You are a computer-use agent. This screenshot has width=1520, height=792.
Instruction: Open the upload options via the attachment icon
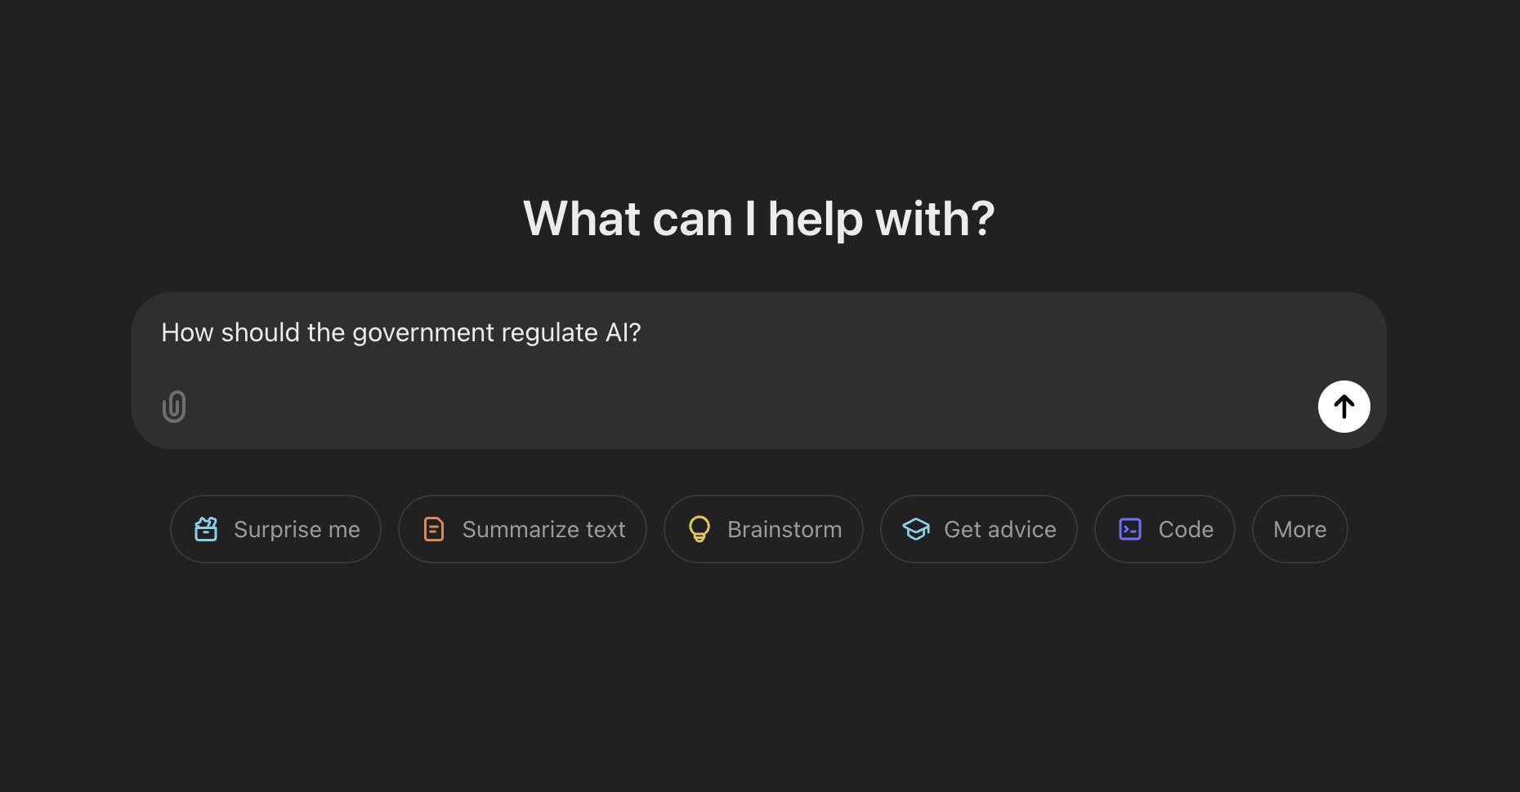174,407
